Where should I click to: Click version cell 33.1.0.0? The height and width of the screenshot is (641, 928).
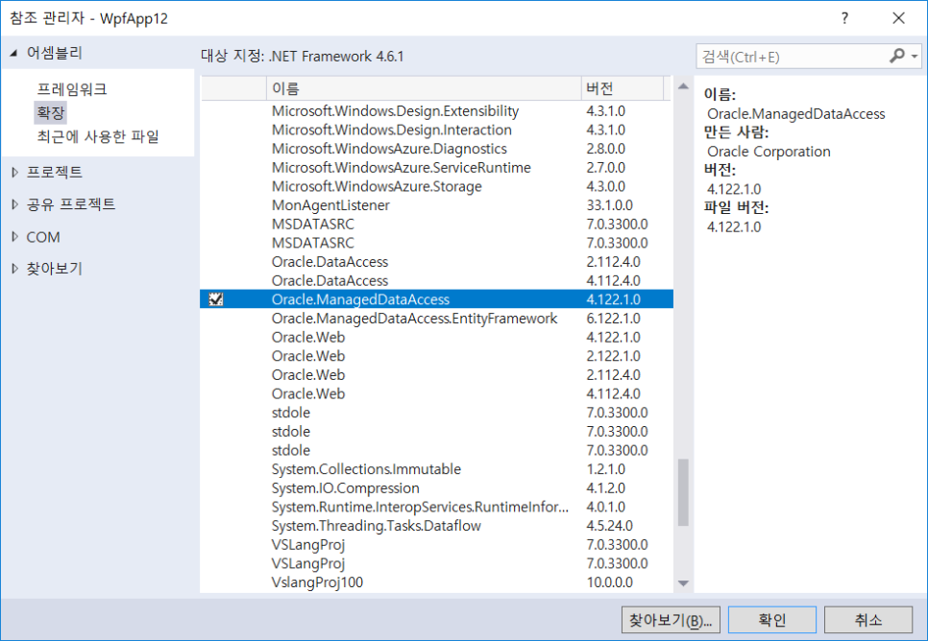point(610,205)
